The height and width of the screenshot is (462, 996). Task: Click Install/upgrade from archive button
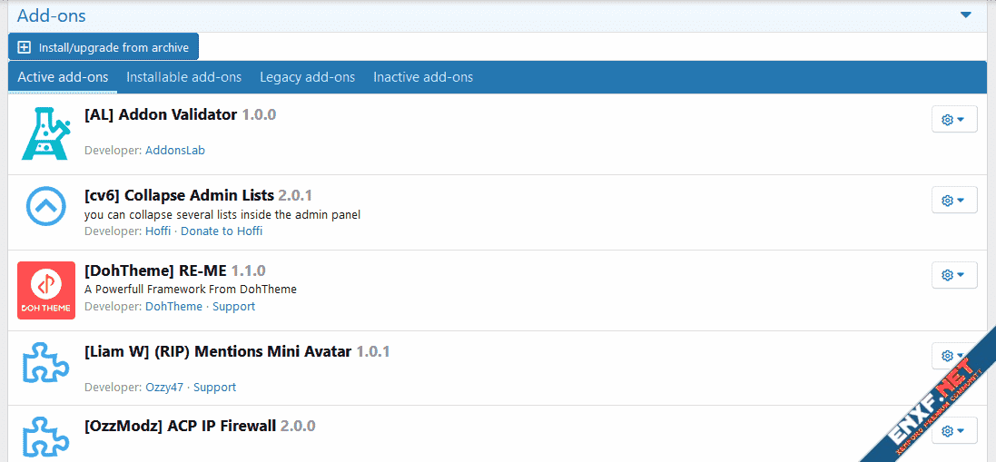104,47
